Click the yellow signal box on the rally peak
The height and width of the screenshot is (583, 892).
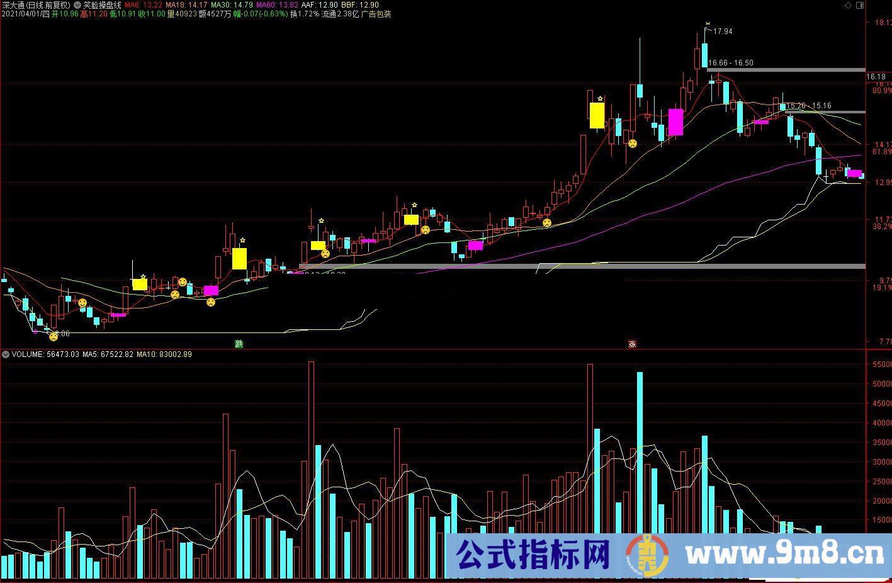point(596,116)
